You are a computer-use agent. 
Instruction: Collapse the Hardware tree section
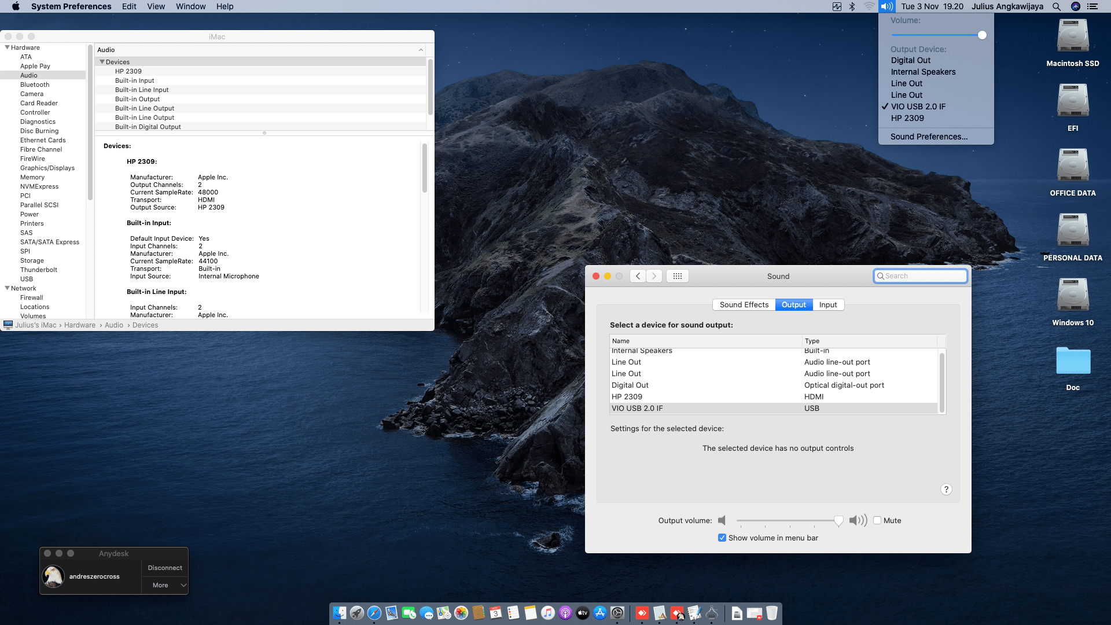tap(7, 47)
